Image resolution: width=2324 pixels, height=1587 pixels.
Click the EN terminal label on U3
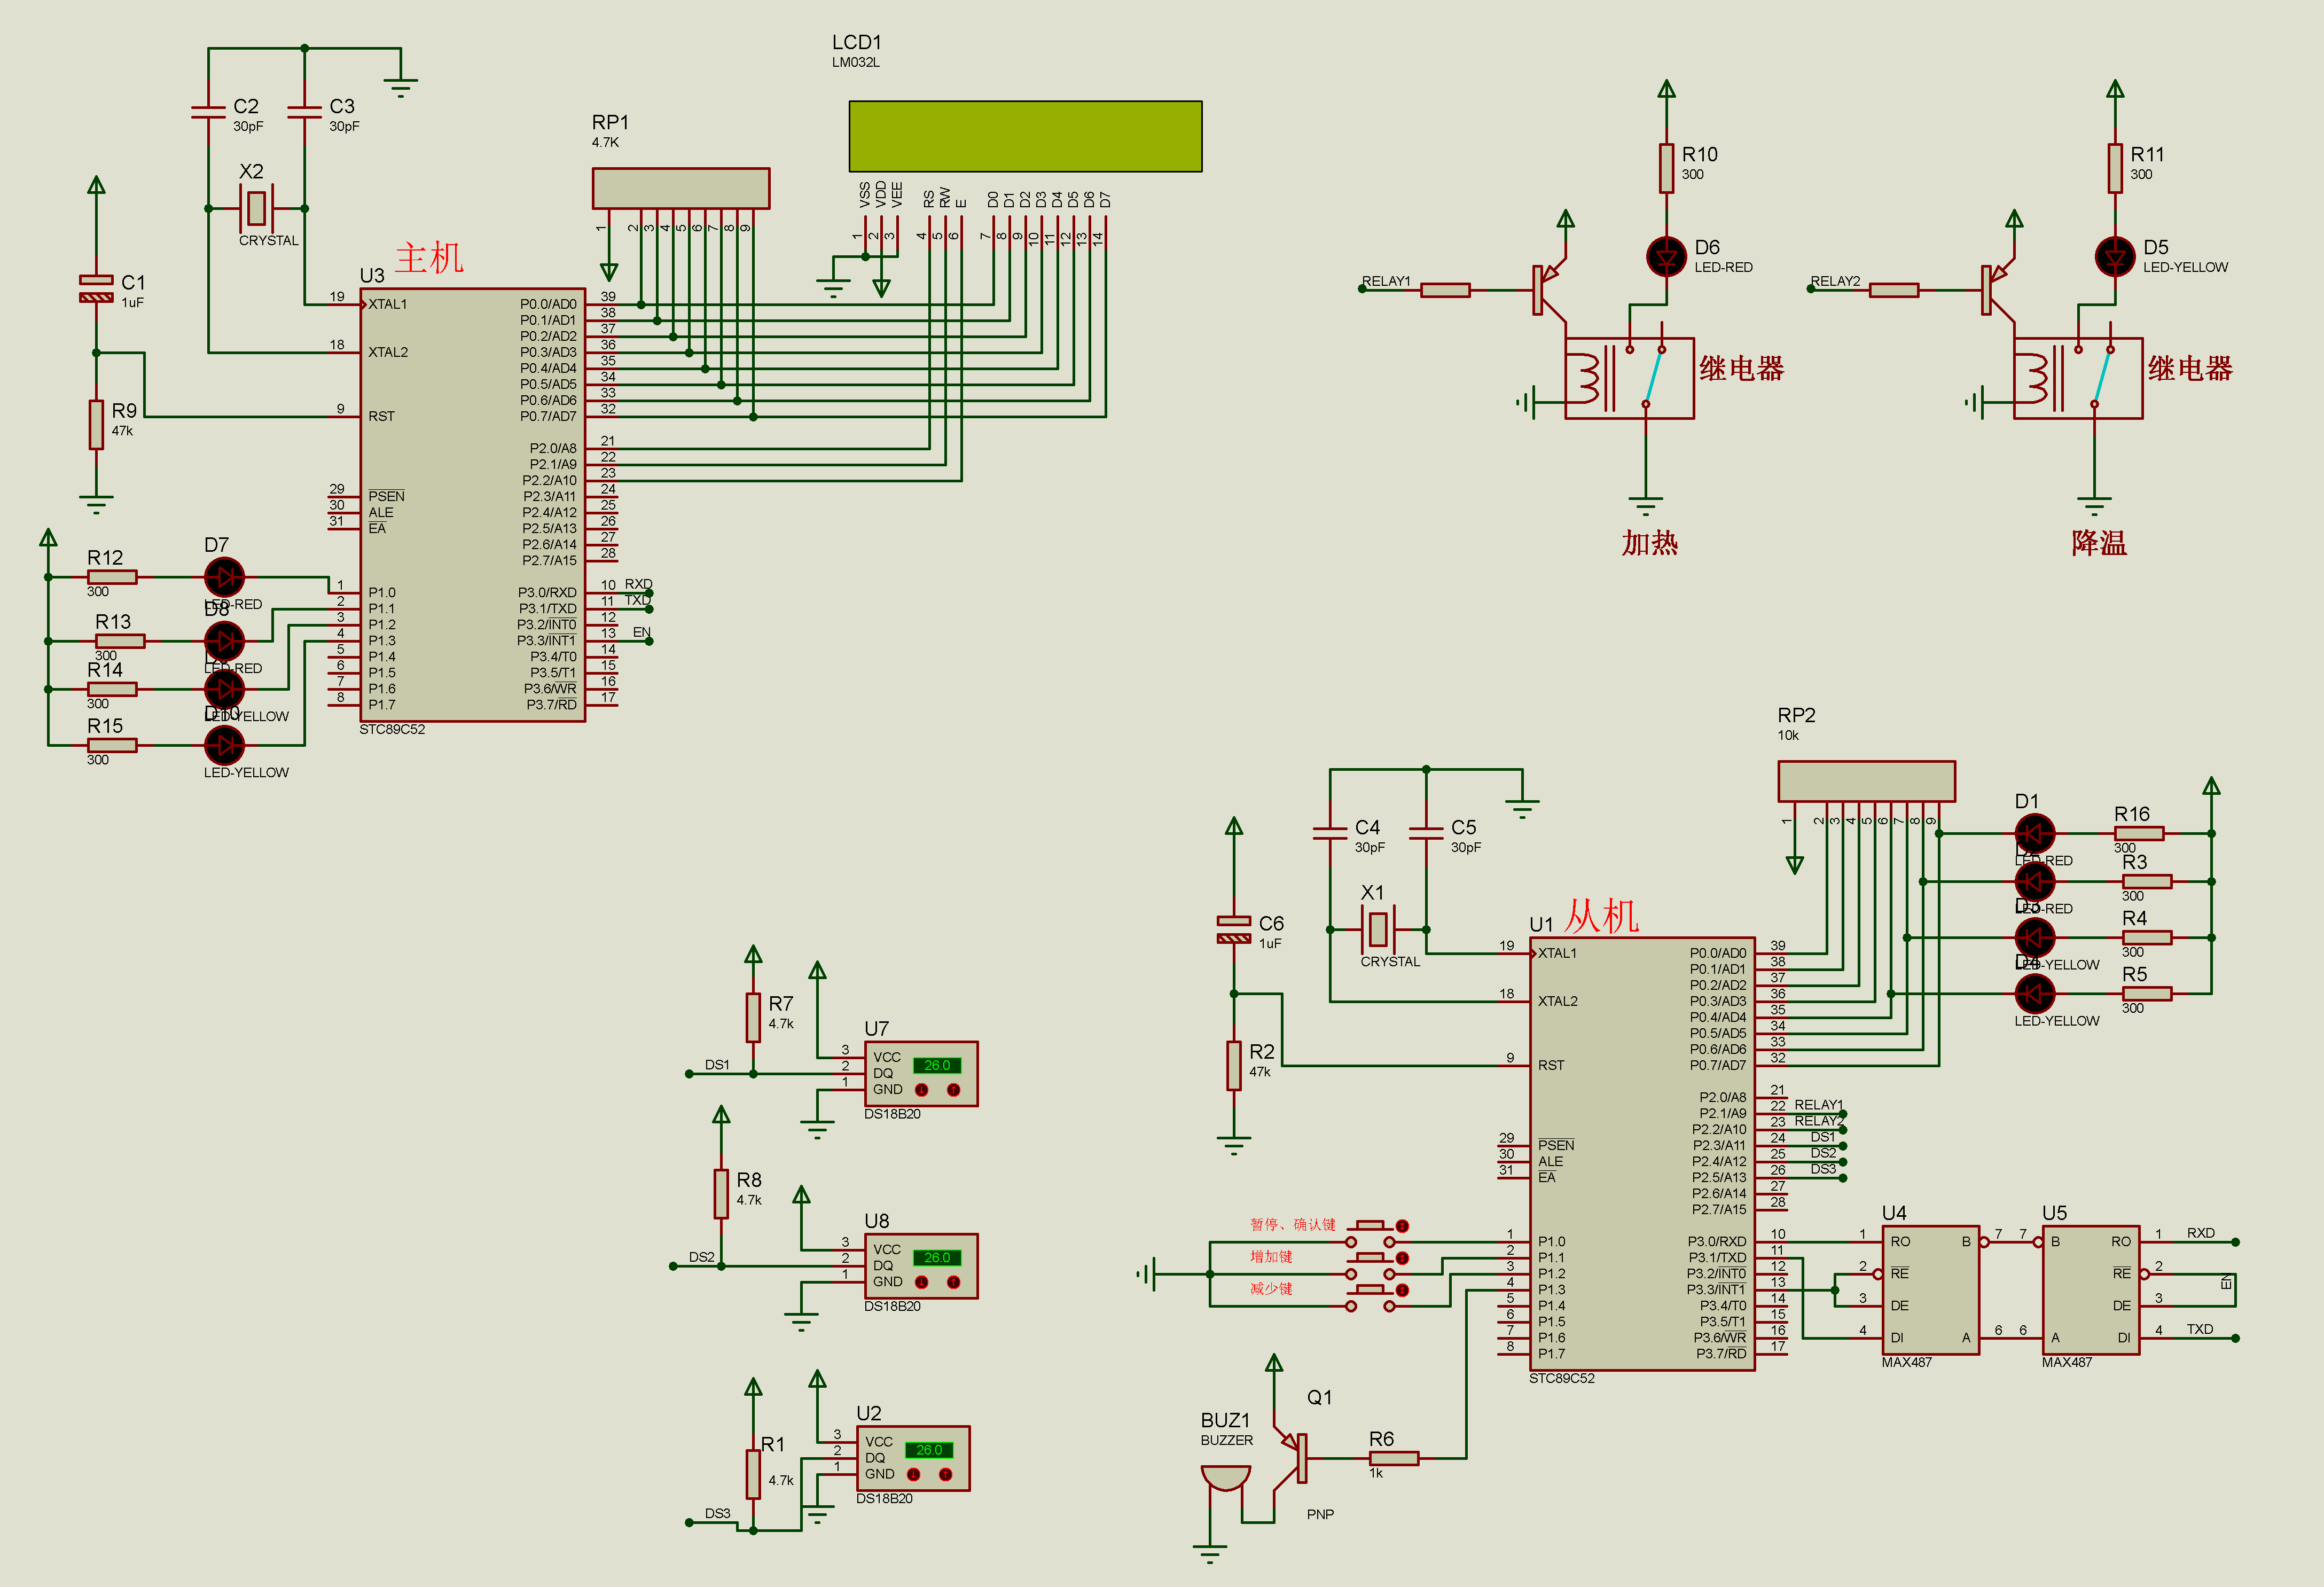point(641,632)
